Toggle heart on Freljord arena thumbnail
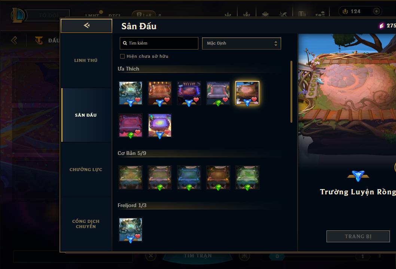Viewport: 396px width, 269px height. pos(138,236)
